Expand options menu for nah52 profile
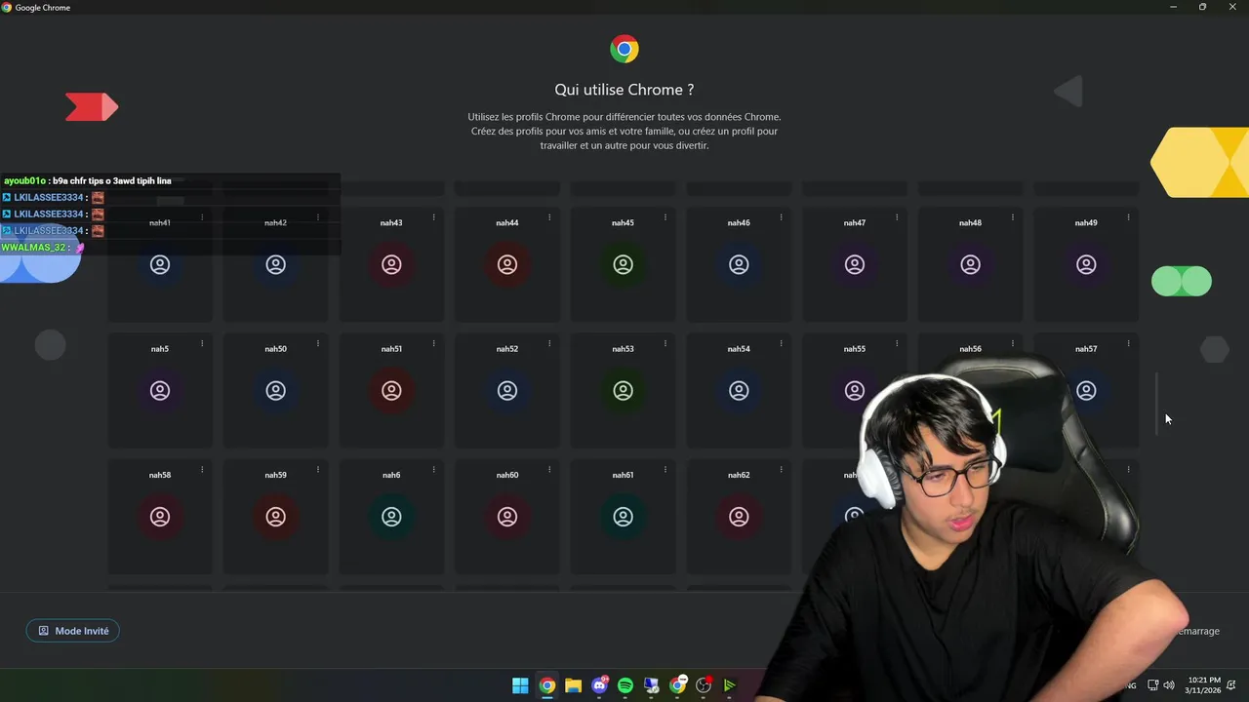 [x=549, y=343]
